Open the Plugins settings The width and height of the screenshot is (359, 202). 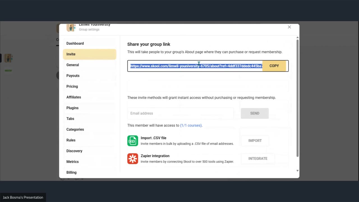point(89,108)
